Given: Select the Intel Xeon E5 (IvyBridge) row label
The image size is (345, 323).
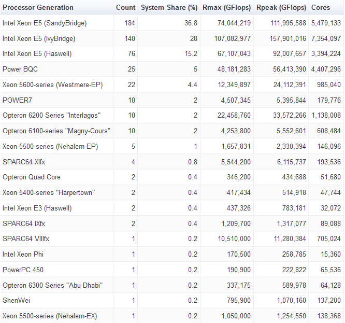Looking at the screenshot, I should 39,39.
